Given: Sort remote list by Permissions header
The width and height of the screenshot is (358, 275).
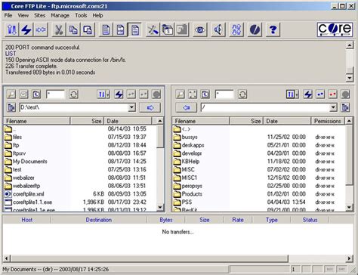Looking at the screenshot, I should click(x=329, y=121).
